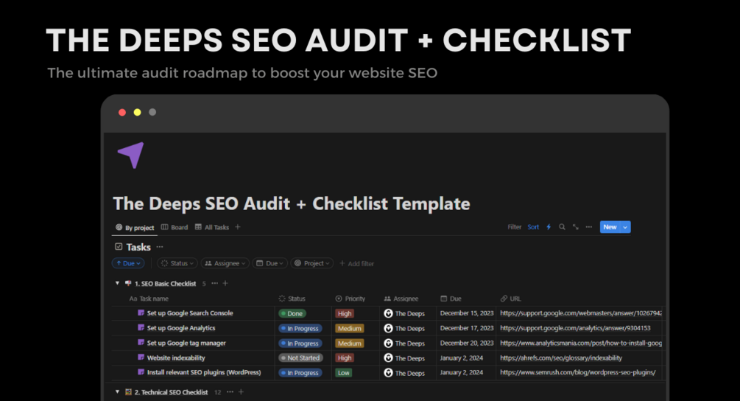This screenshot has width=740, height=401.
Task: Click the red window close dot
Action: point(122,112)
